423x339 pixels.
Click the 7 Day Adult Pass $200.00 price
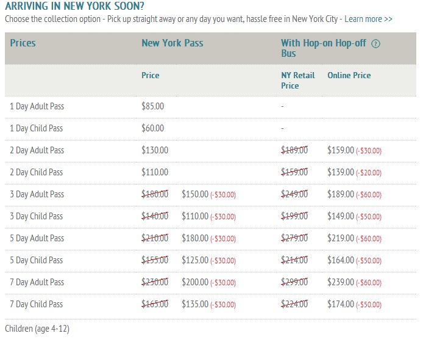click(x=195, y=282)
